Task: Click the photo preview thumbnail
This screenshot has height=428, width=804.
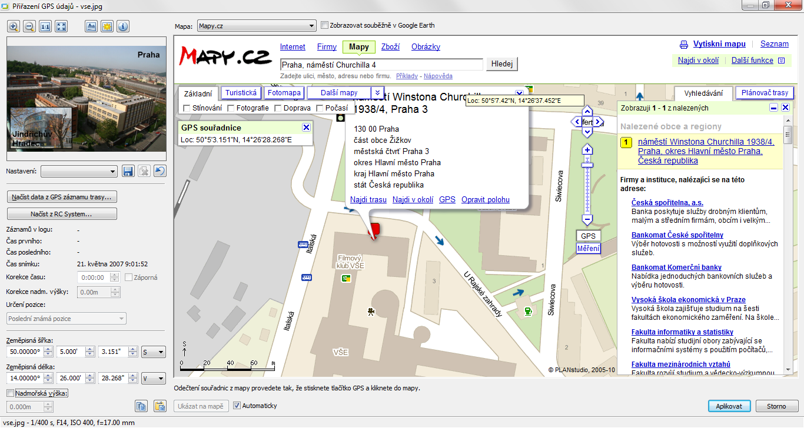Action: (86, 99)
